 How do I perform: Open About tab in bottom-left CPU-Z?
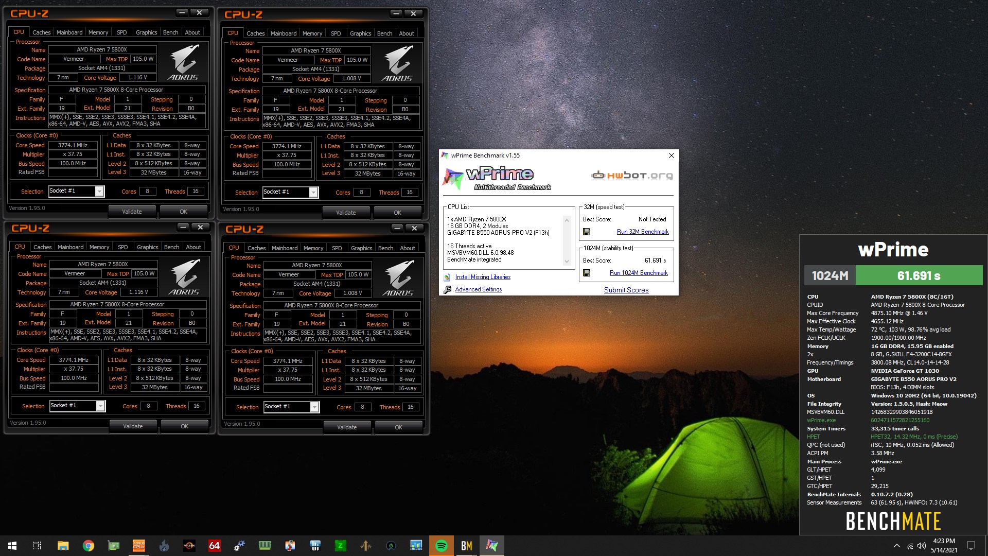[193, 247]
